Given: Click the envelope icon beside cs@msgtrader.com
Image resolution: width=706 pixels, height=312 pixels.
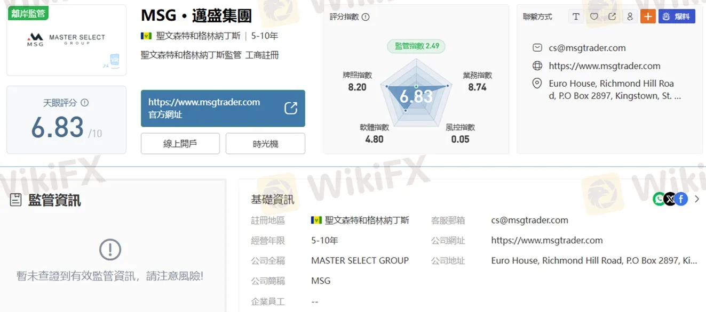Looking at the screenshot, I should coord(537,47).
